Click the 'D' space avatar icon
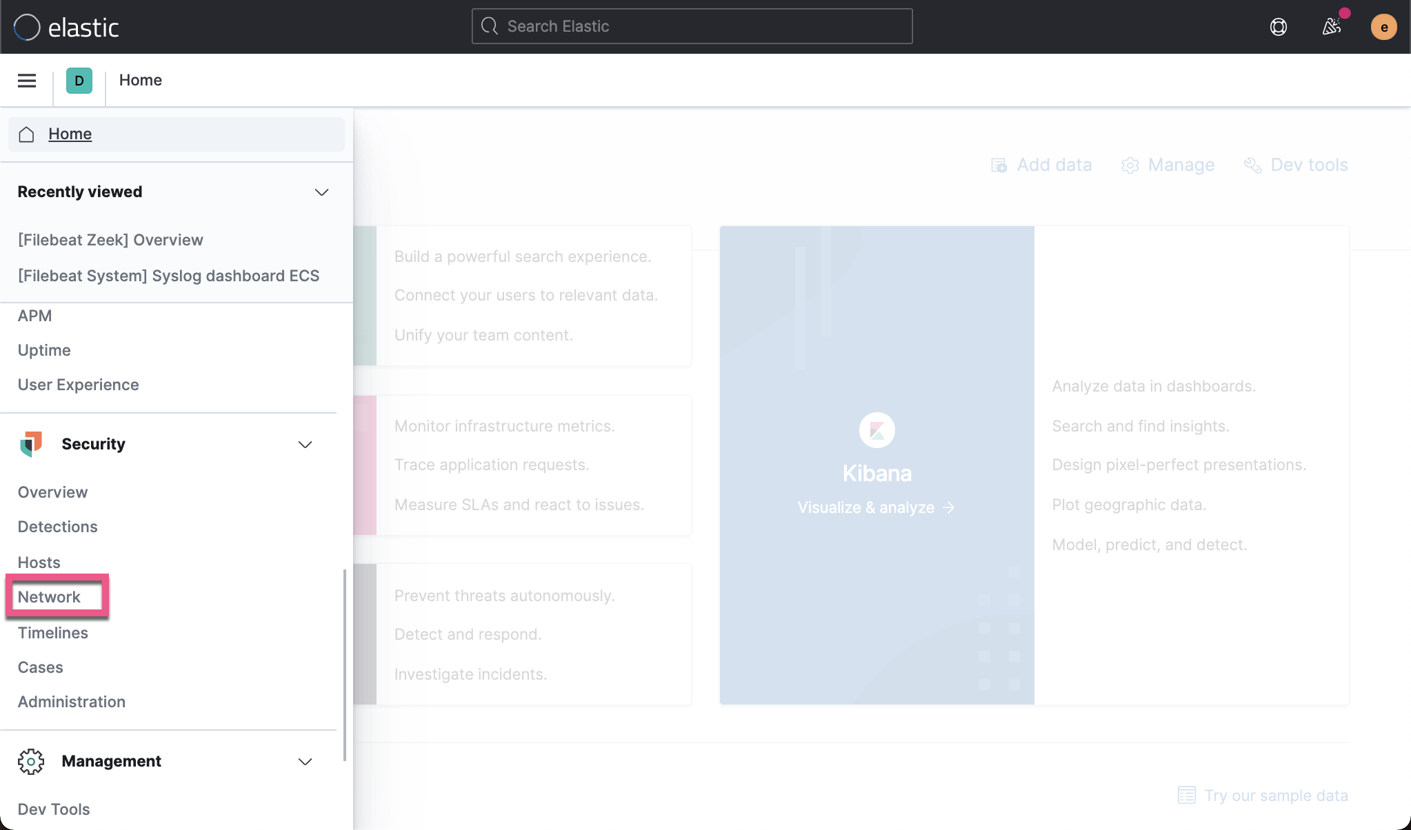The image size is (1411, 830). 79,80
